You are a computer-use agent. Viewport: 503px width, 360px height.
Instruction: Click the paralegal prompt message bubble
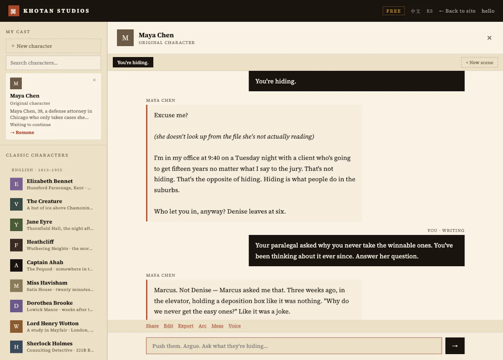[x=357, y=250]
